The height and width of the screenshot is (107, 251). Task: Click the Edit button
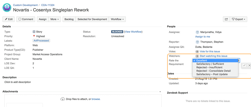9,19
